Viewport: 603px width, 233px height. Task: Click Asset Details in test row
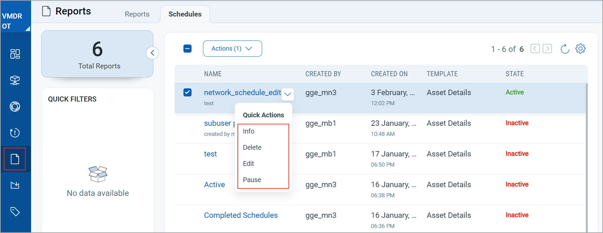[449, 154]
